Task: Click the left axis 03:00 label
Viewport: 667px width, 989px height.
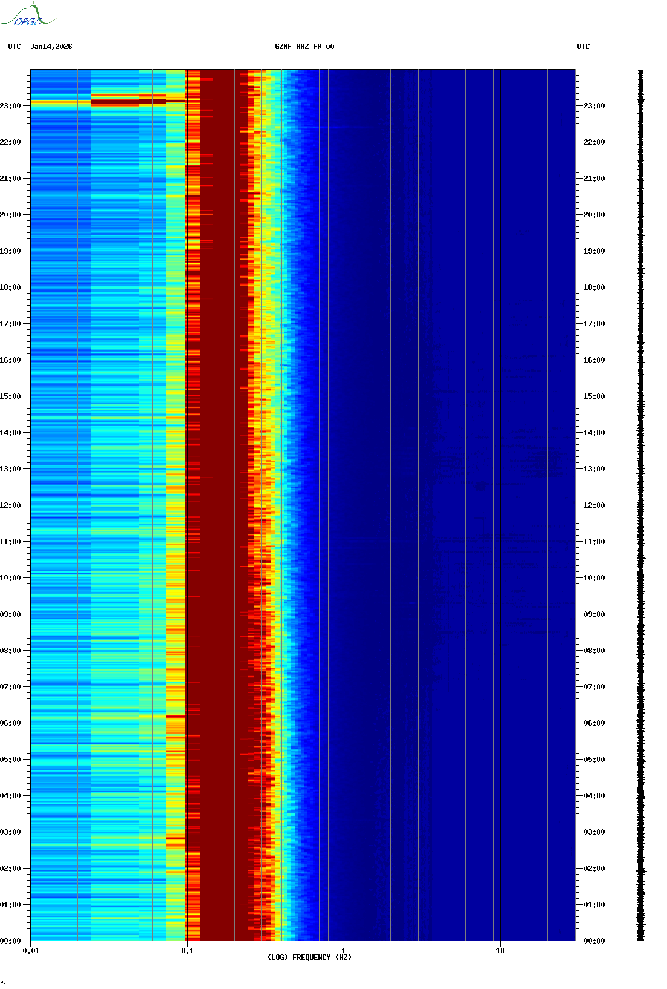Action: tap(10, 832)
